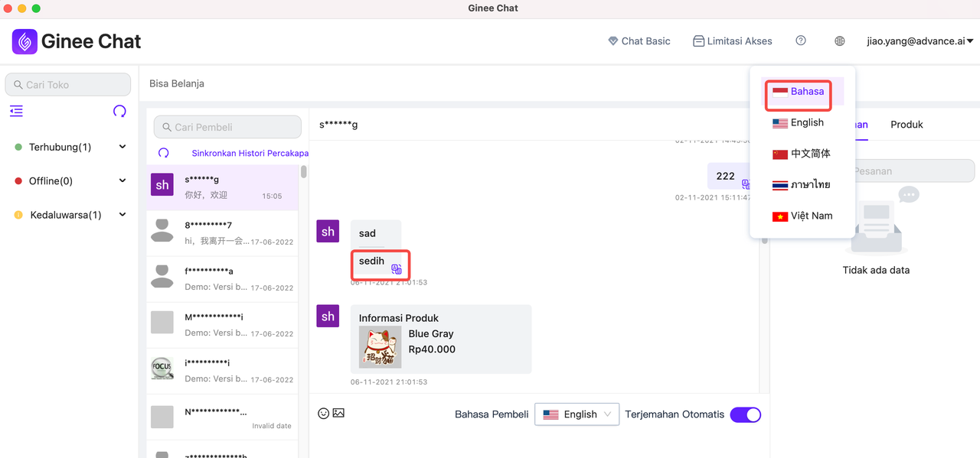Open the help icon in the top bar
The width and height of the screenshot is (980, 458).
[801, 41]
